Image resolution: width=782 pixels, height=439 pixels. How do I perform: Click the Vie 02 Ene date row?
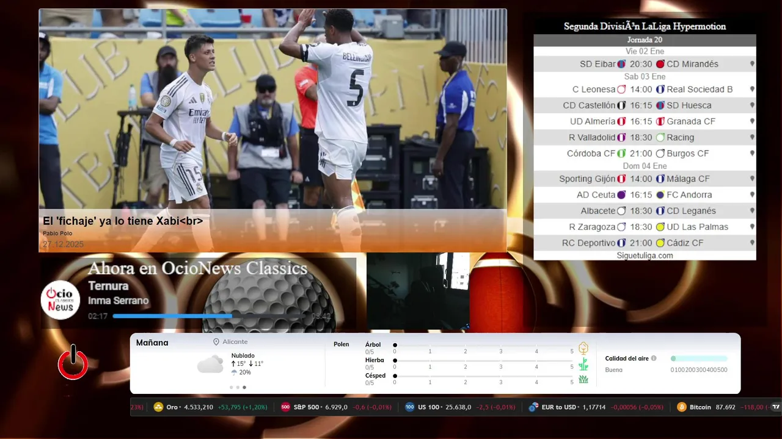(645, 51)
